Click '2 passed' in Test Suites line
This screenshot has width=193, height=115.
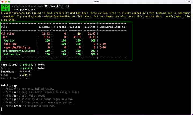click(26, 65)
